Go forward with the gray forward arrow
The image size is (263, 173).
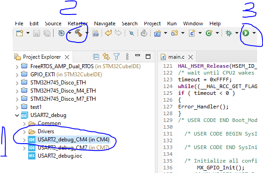coord(118,33)
